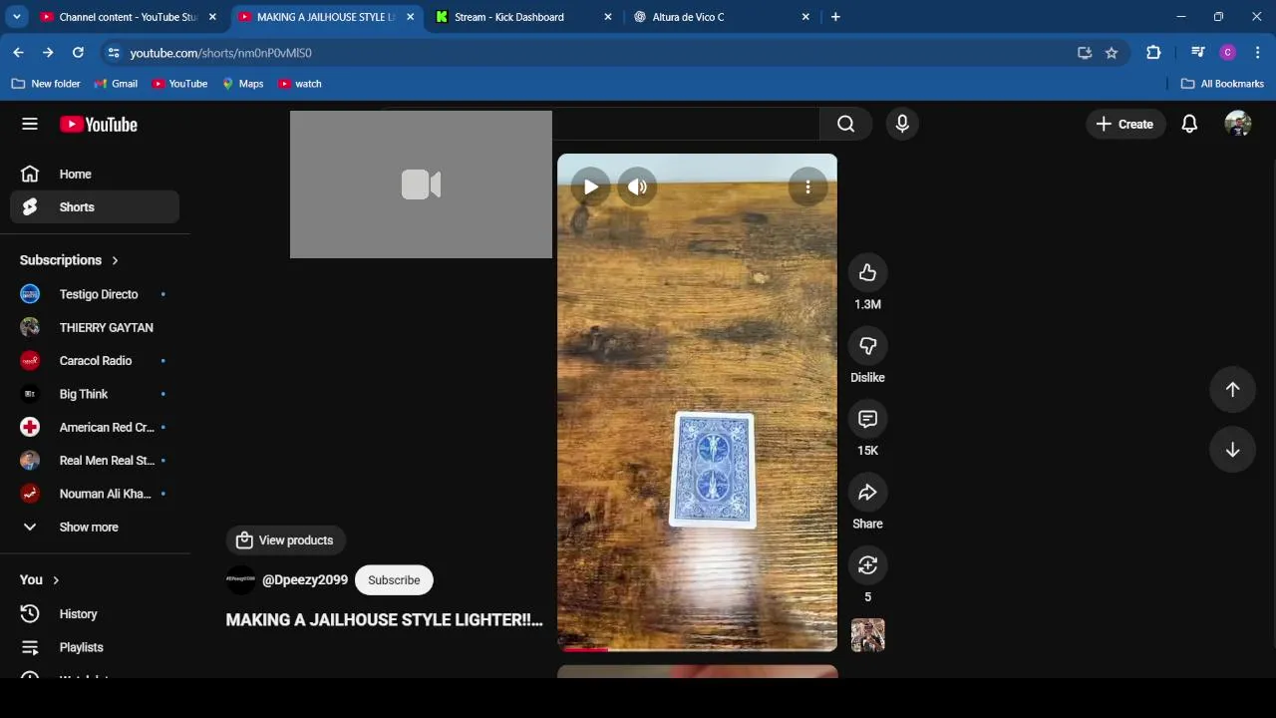1276x718 pixels.
Task: Go to the previous Short
Action: point(1232,390)
